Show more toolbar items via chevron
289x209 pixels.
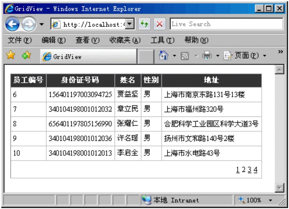(x=281, y=52)
